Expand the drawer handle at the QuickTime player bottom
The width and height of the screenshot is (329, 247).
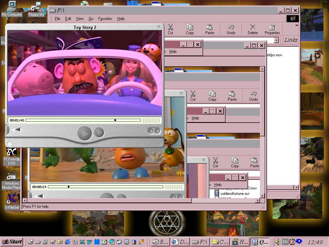tap(85, 145)
